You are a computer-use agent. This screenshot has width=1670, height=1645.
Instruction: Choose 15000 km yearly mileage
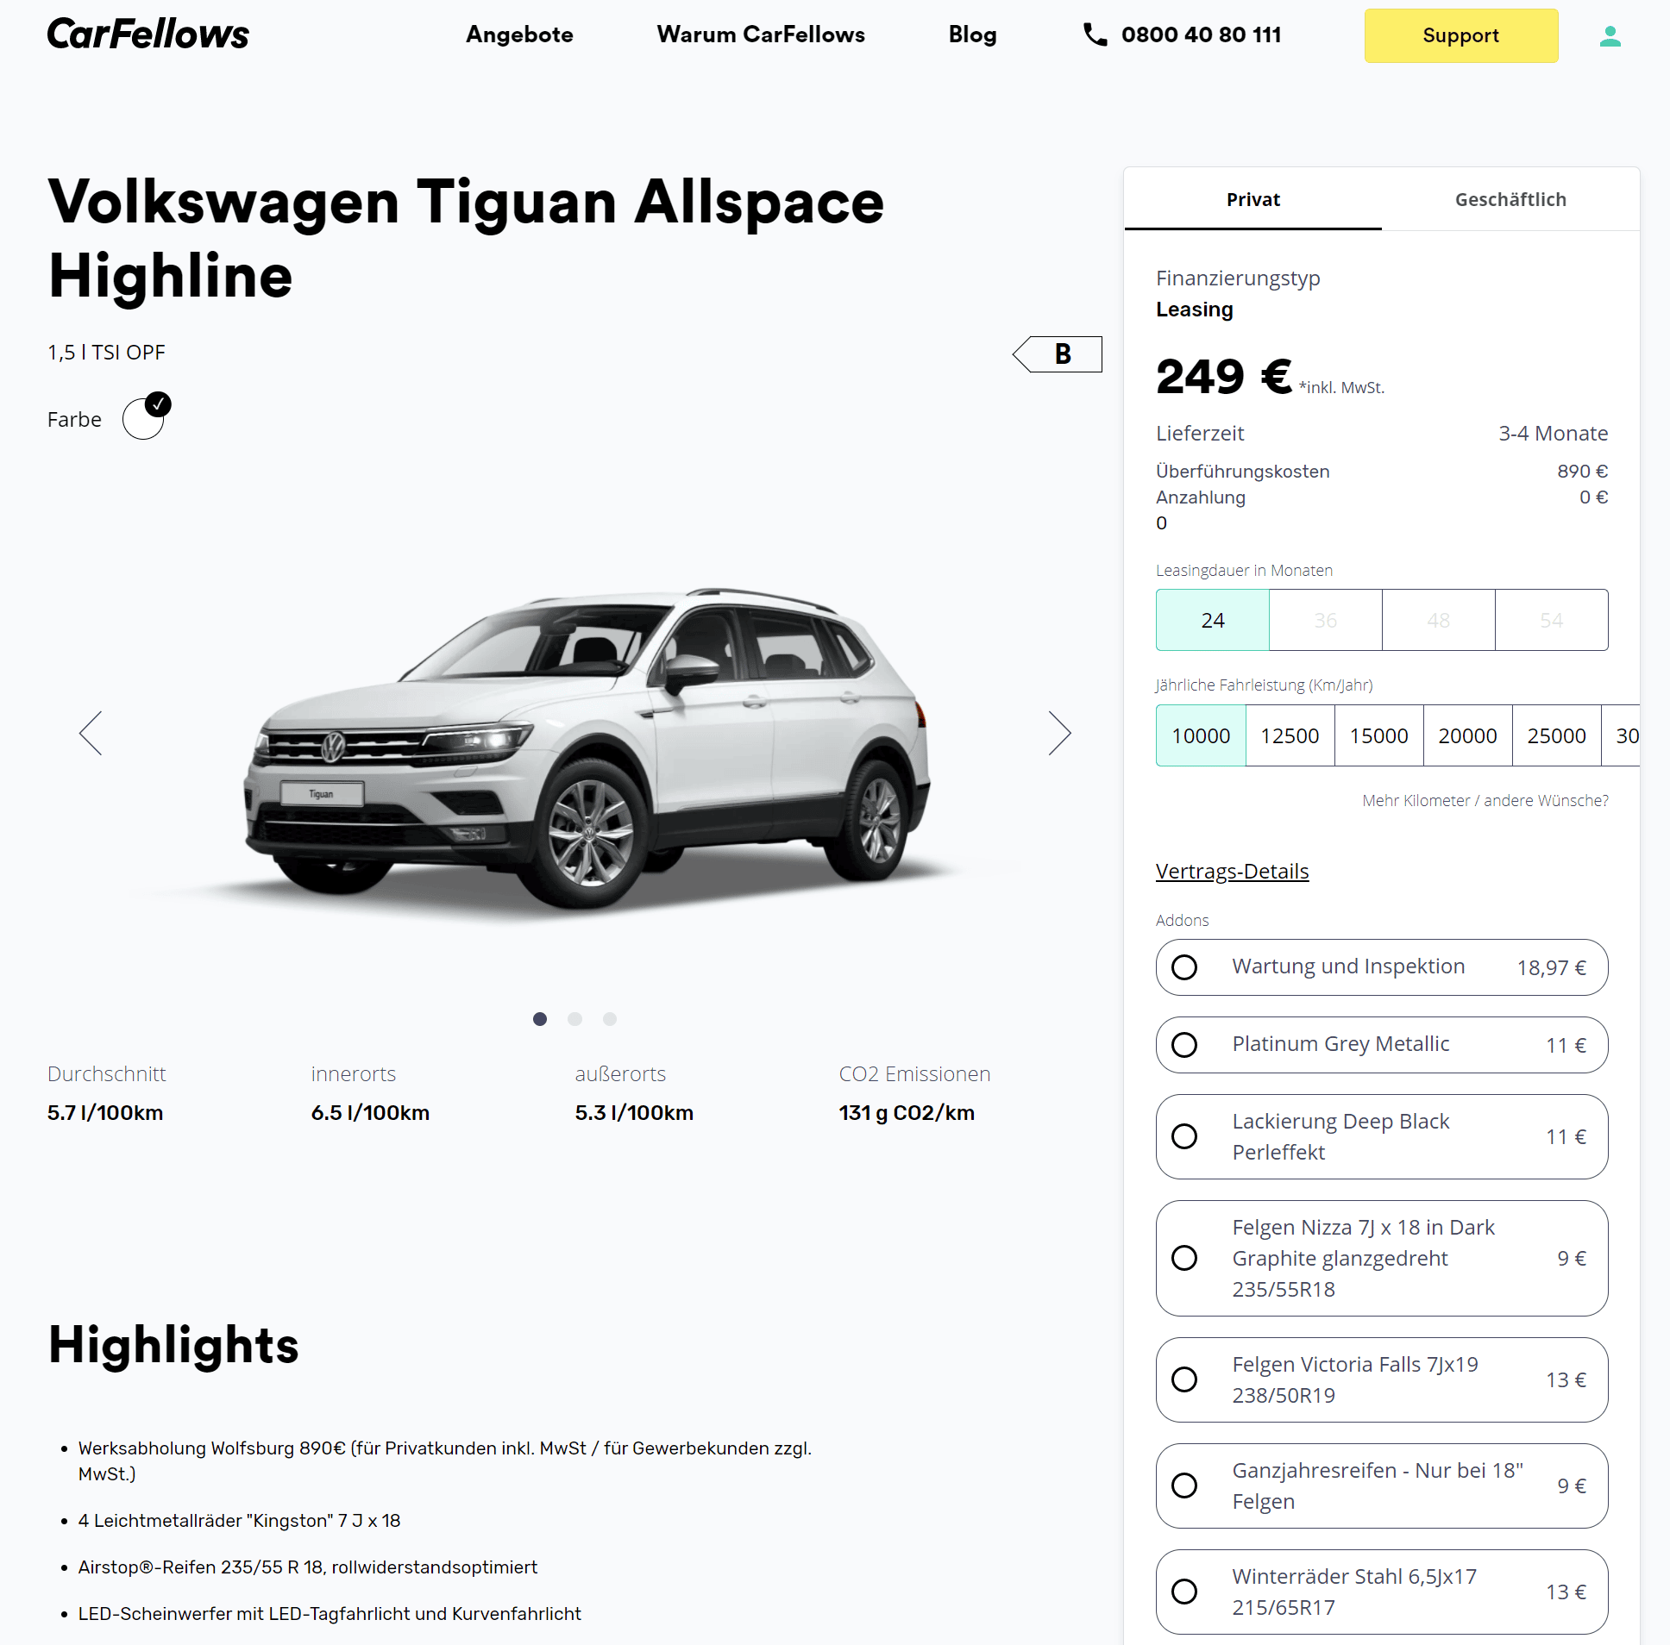point(1378,735)
